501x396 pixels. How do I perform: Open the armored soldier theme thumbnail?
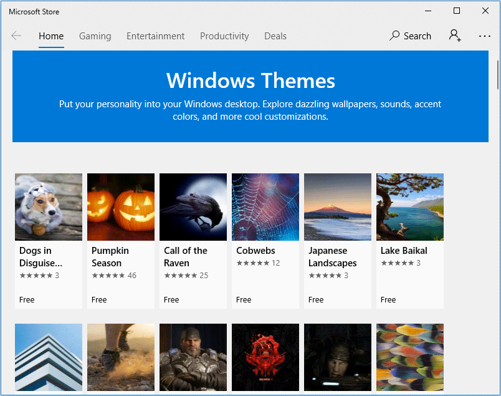point(193,357)
